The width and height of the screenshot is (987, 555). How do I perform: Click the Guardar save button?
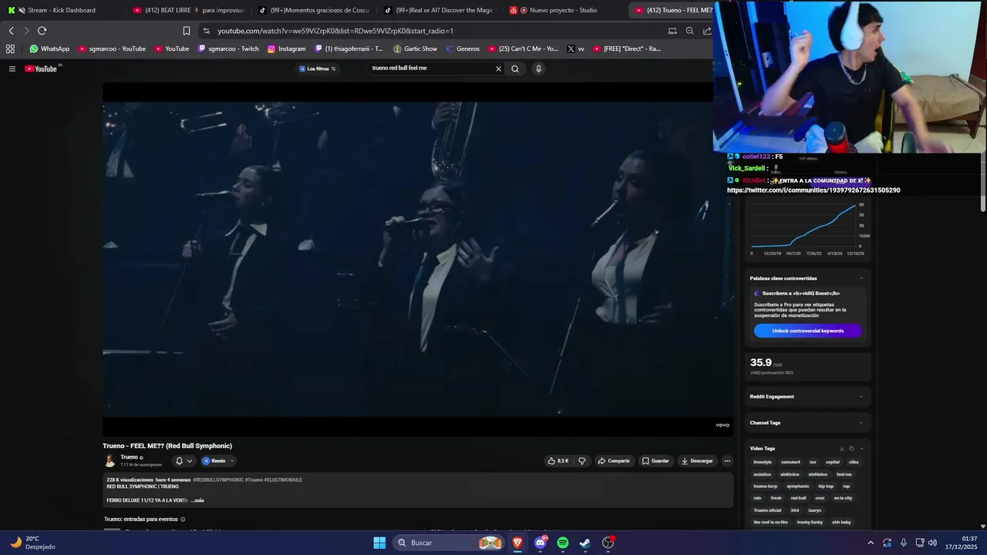click(655, 461)
